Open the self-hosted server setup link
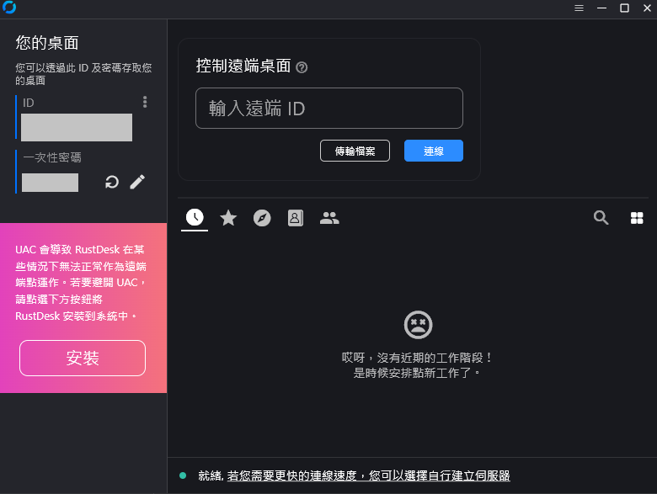Viewport: 657px width, 494px height. tap(368, 475)
